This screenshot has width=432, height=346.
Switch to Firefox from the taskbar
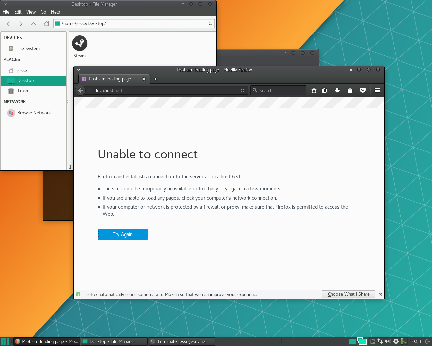pos(47,341)
